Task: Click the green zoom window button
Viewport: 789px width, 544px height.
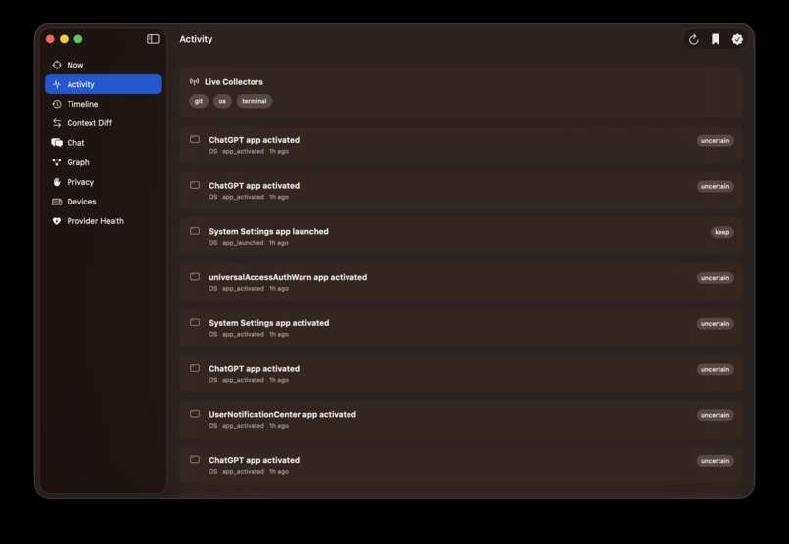Action: click(x=78, y=39)
